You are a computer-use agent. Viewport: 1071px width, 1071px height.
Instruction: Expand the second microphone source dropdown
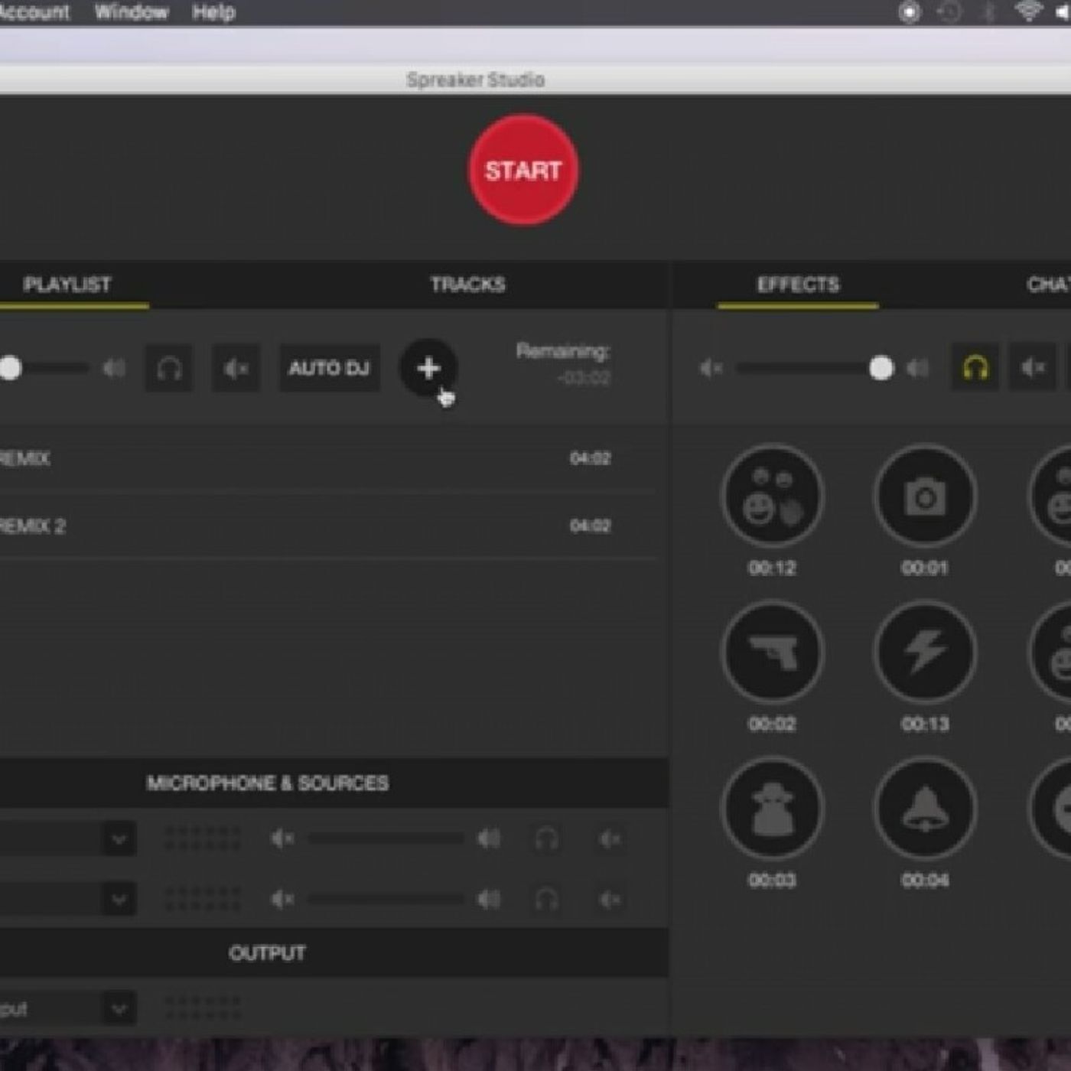(119, 899)
